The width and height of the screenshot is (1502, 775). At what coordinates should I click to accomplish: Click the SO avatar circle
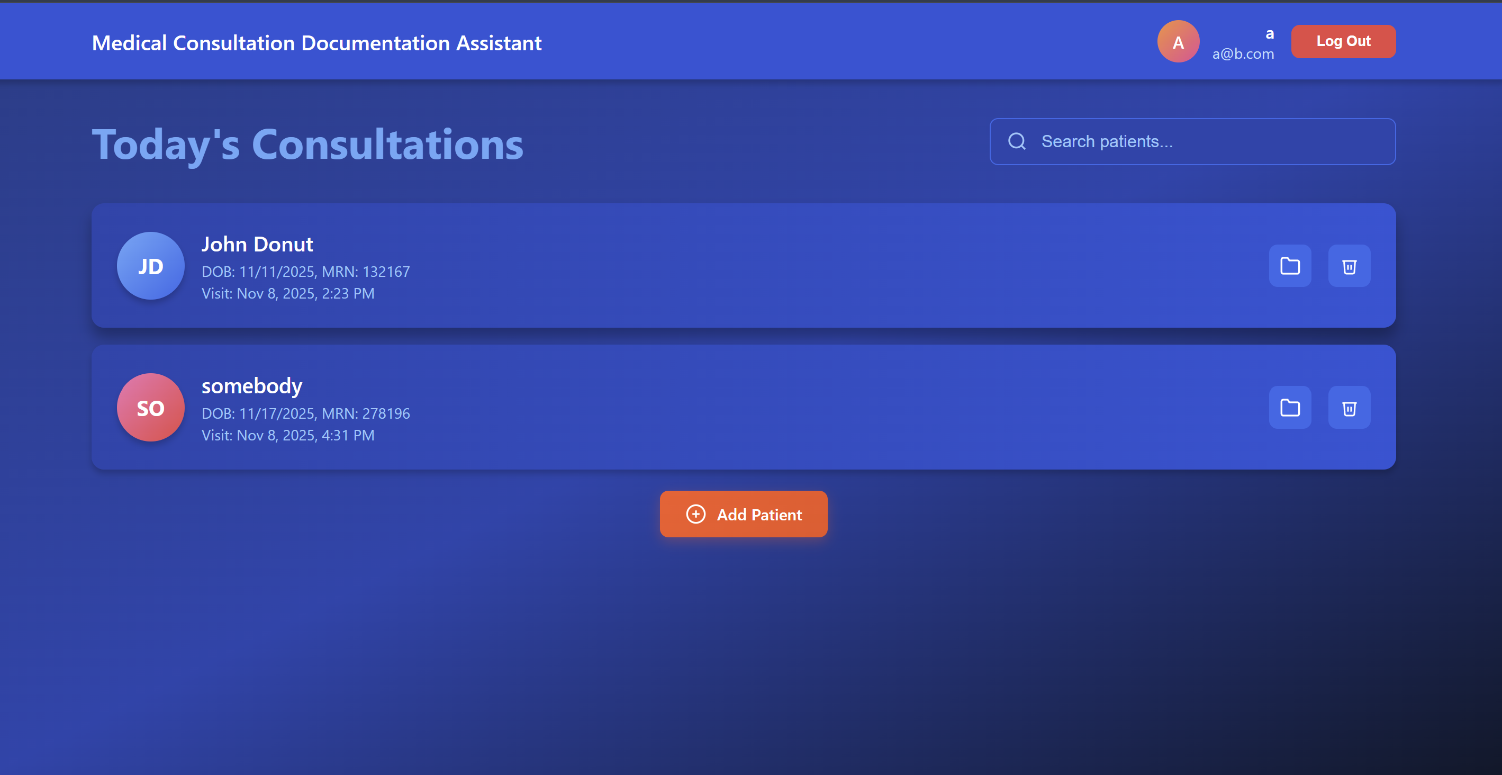[x=150, y=408]
